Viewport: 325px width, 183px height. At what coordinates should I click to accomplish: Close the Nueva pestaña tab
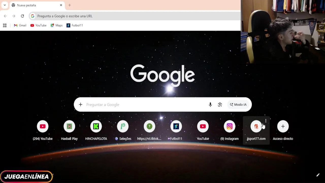coord(61,5)
